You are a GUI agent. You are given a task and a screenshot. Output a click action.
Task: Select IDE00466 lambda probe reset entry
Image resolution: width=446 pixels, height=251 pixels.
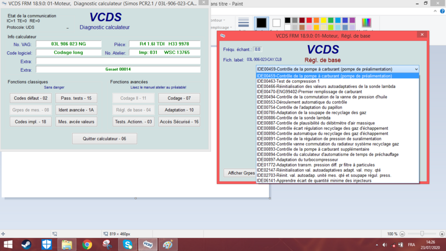click(x=337, y=86)
